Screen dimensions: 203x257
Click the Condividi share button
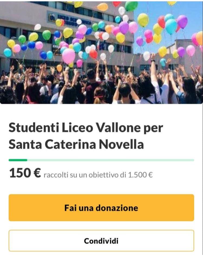coord(101,241)
